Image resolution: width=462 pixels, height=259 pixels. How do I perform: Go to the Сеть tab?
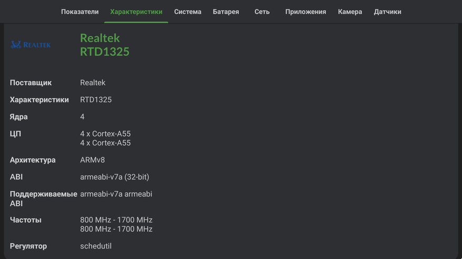262,12
